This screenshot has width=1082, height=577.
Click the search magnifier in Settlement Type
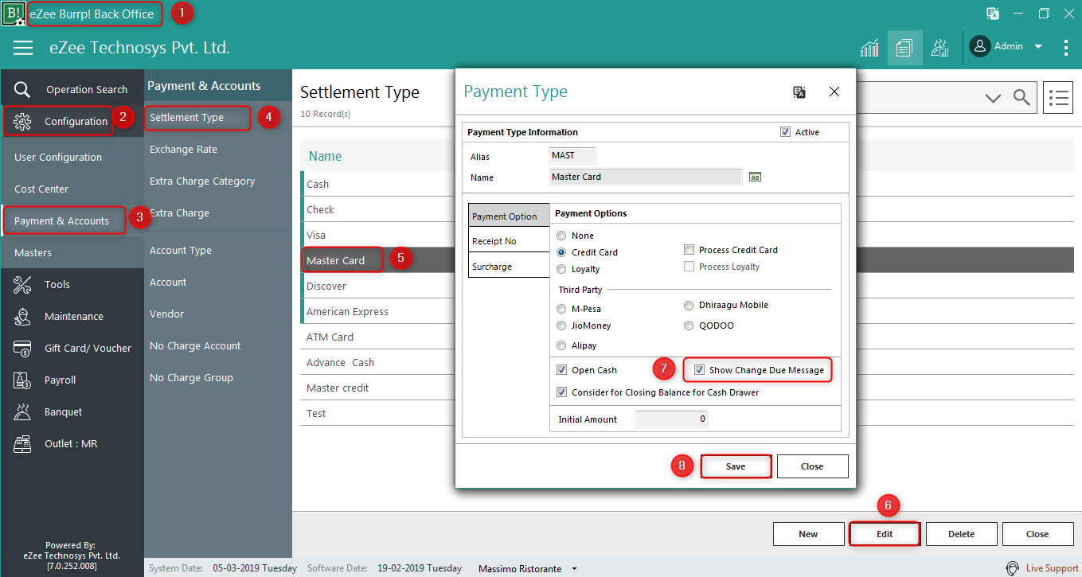pos(1021,97)
